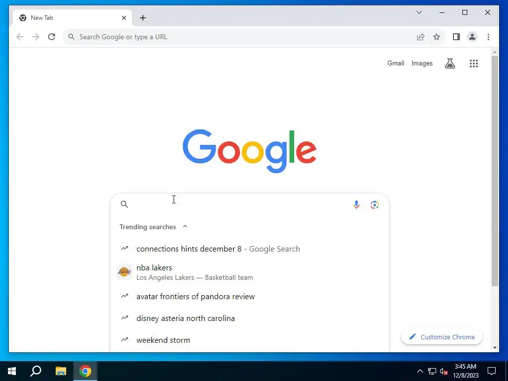Click the Google logo
Screen dimensions: 508x381
[250, 151]
